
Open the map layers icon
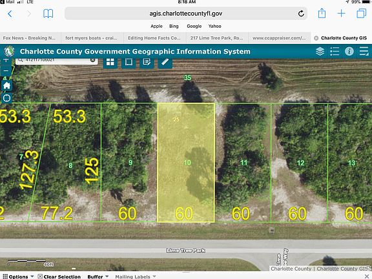click(x=320, y=51)
